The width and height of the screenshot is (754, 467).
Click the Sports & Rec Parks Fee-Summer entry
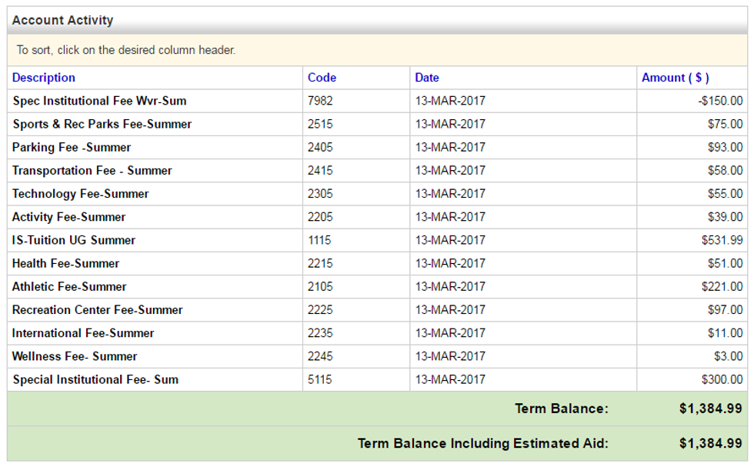pos(102,124)
